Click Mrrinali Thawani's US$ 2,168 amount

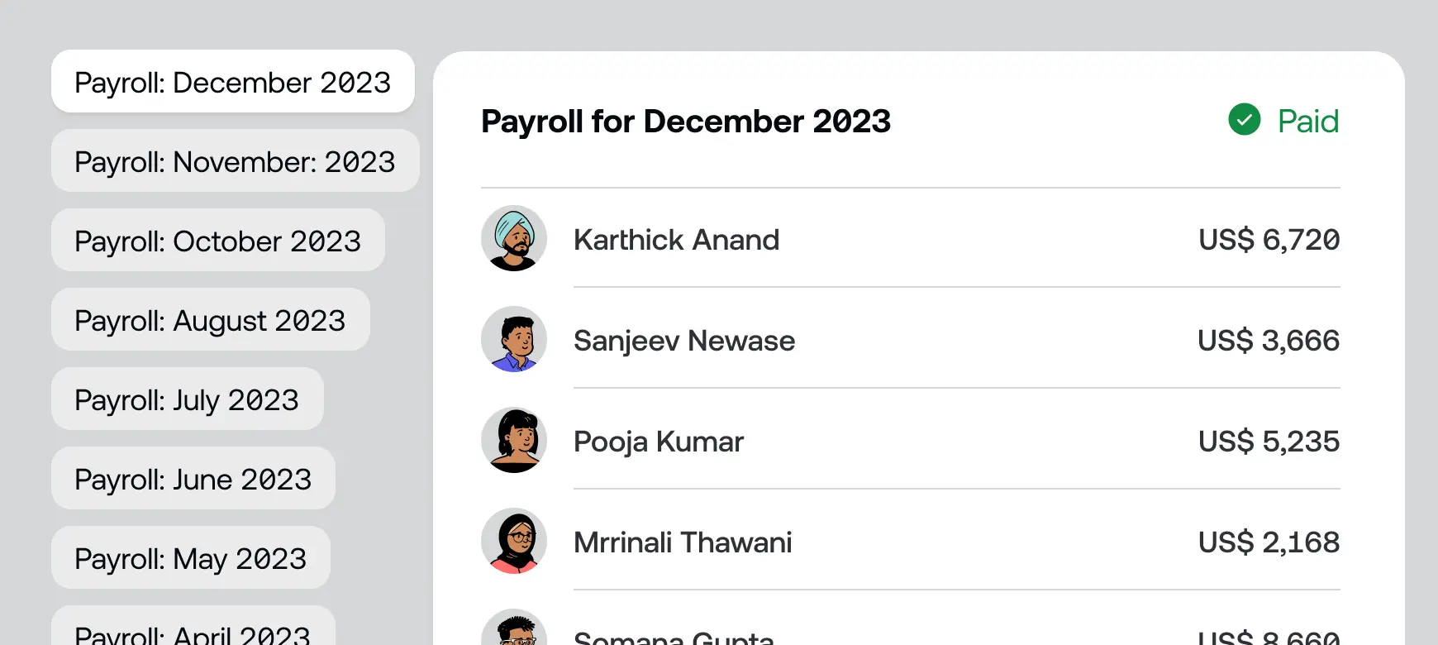[1269, 542]
